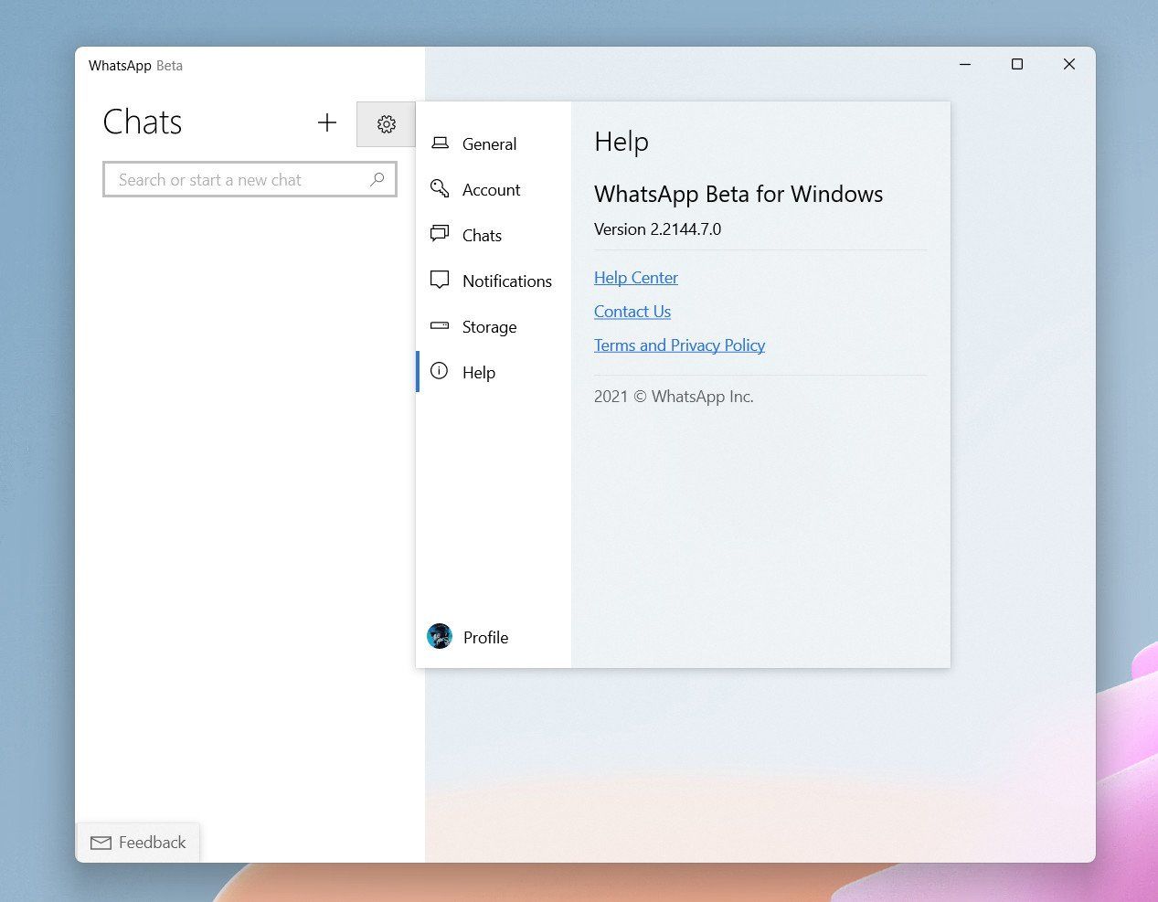Follow the Contact Us link
This screenshot has height=902, width=1158.
632,312
